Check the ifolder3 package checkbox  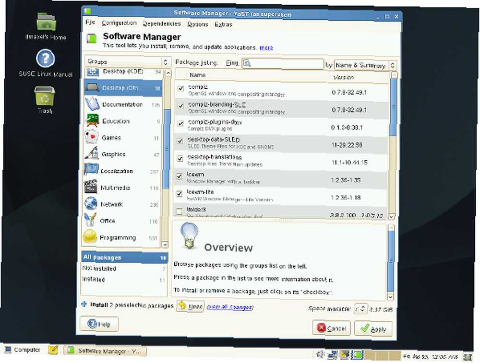click(179, 211)
